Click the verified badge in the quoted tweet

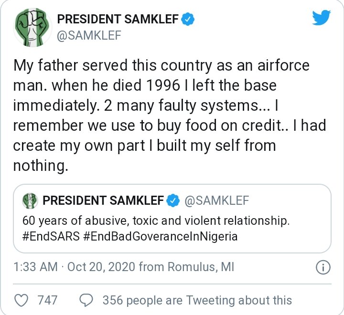tap(172, 200)
